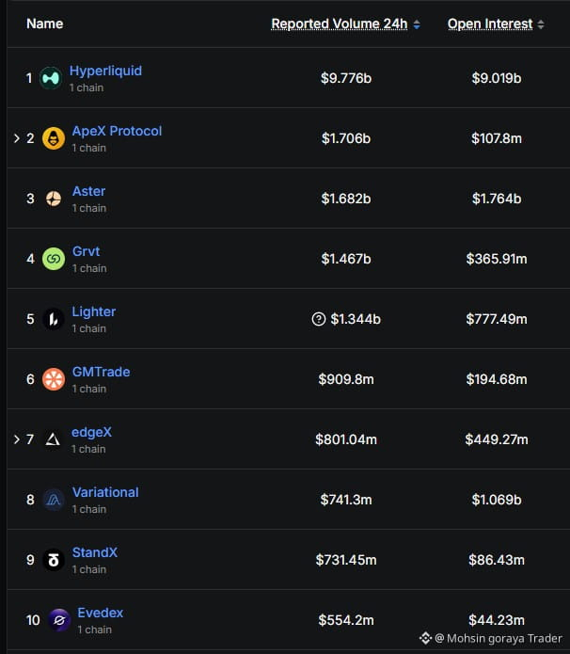Click the Lighter protocol logo icon
570x654 pixels.
54,319
